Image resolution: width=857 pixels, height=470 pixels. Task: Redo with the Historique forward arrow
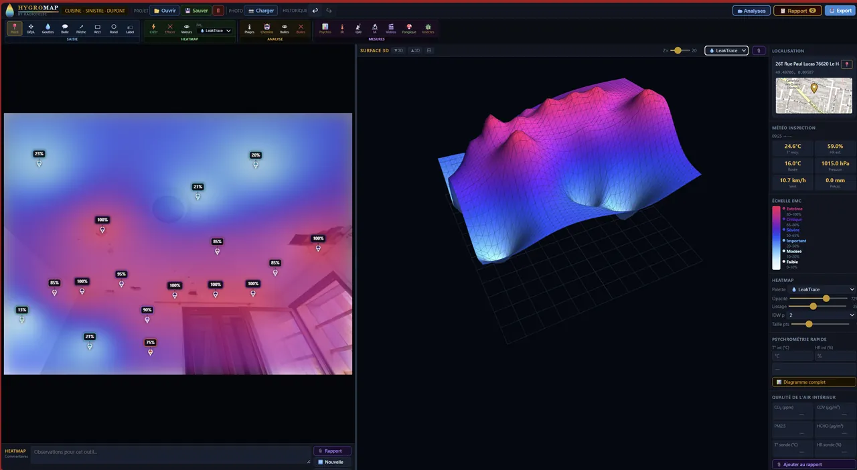pyautogui.click(x=329, y=11)
